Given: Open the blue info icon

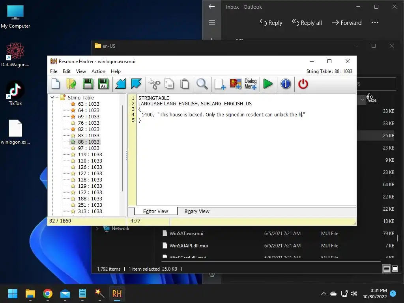Looking at the screenshot, I should [x=286, y=84].
